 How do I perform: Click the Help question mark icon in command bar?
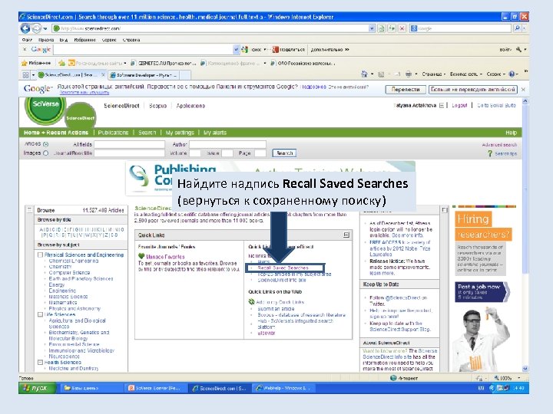[x=512, y=74]
